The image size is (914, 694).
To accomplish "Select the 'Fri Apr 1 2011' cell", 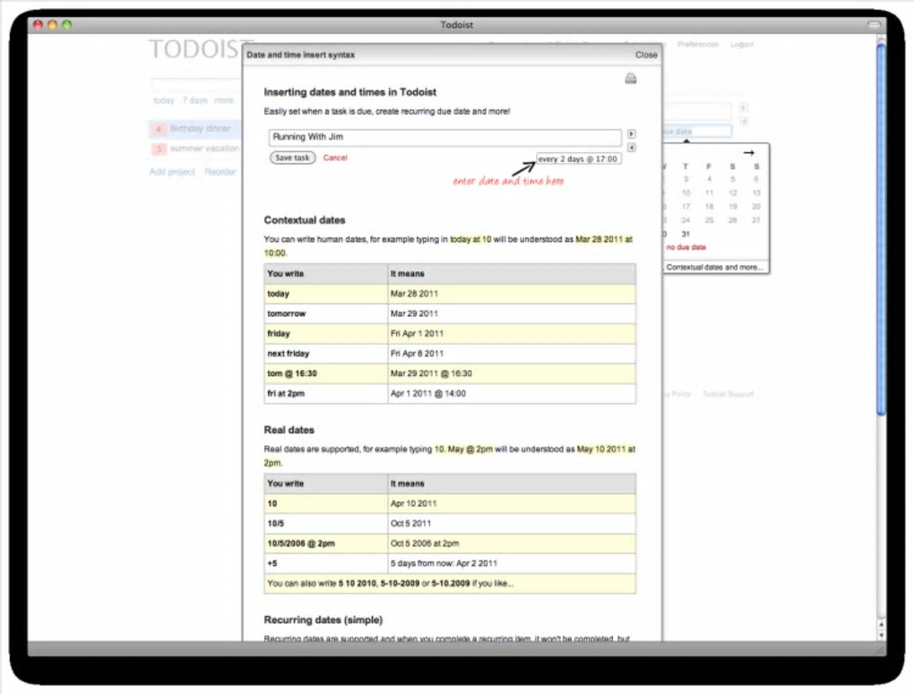I will click(511, 334).
